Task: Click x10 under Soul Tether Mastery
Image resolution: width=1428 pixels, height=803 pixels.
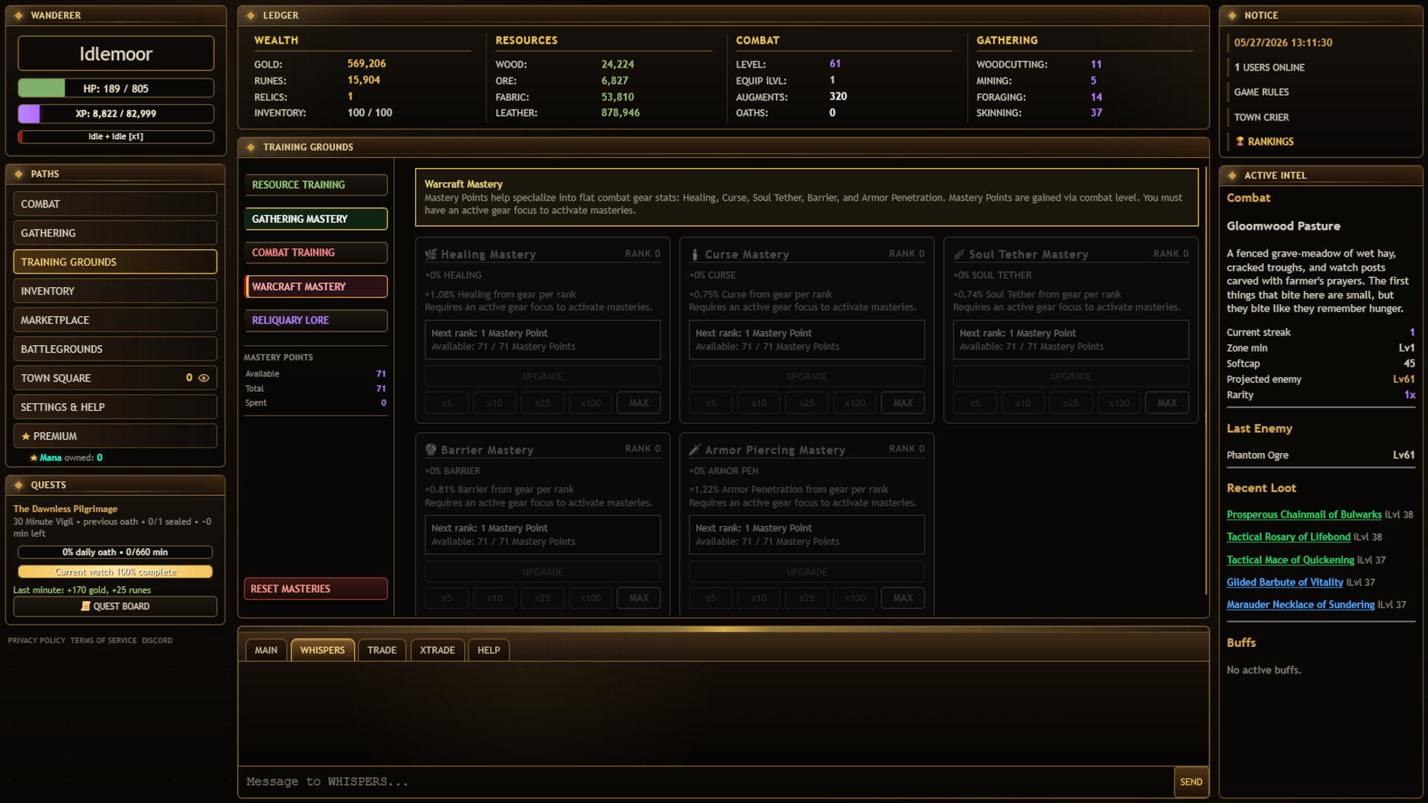Action: [x=1023, y=403]
